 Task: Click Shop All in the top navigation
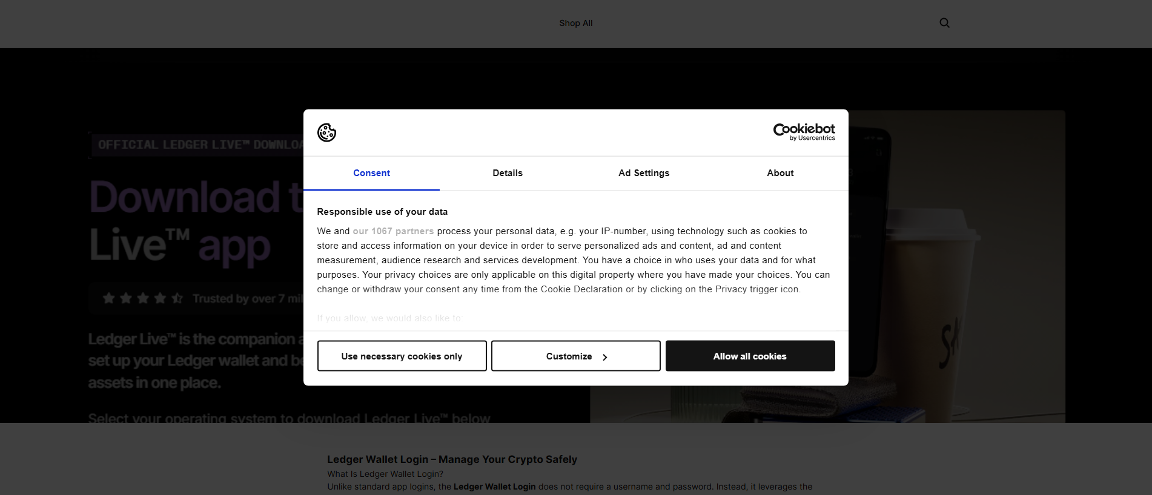click(x=576, y=23)
